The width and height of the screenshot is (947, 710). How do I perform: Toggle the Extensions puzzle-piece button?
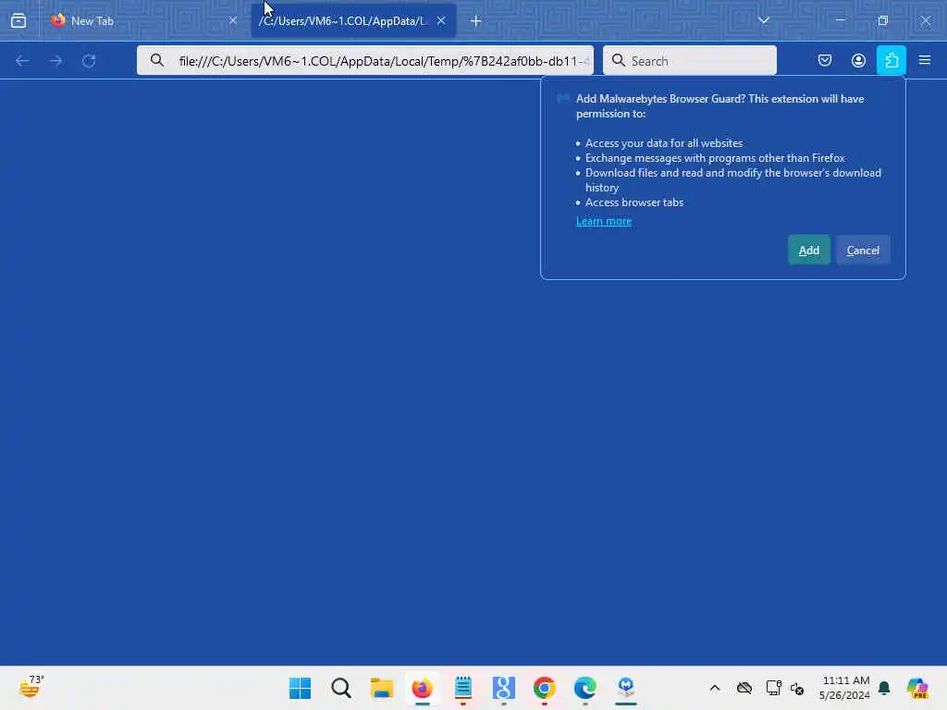(x=892, y=60)
